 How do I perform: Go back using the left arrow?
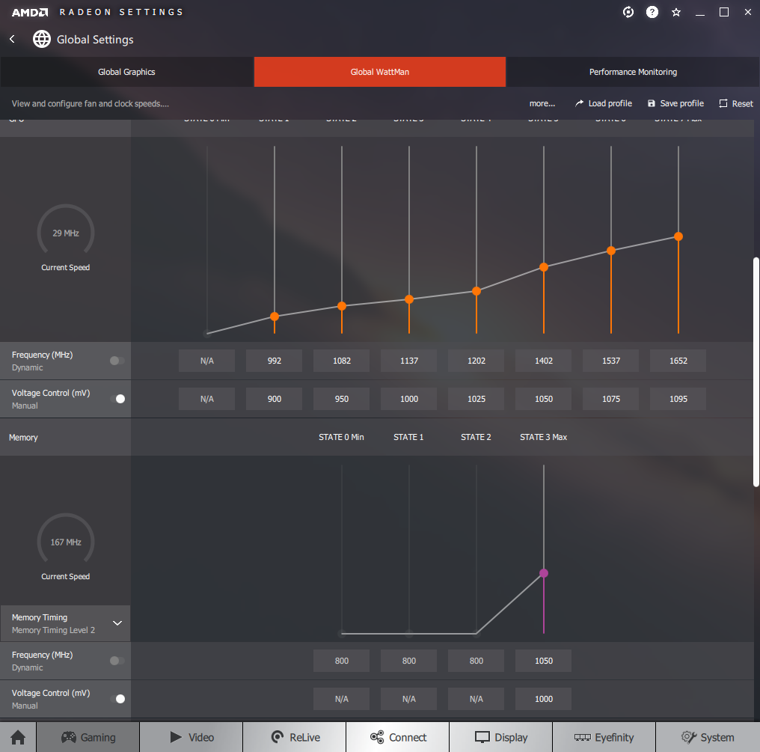point(12,39)
